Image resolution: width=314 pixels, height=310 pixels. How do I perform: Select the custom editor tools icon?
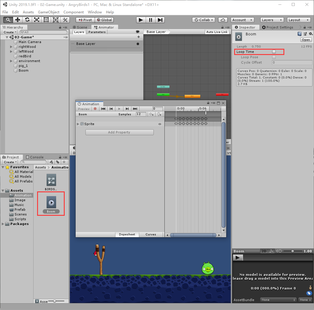tap(65, 20)
